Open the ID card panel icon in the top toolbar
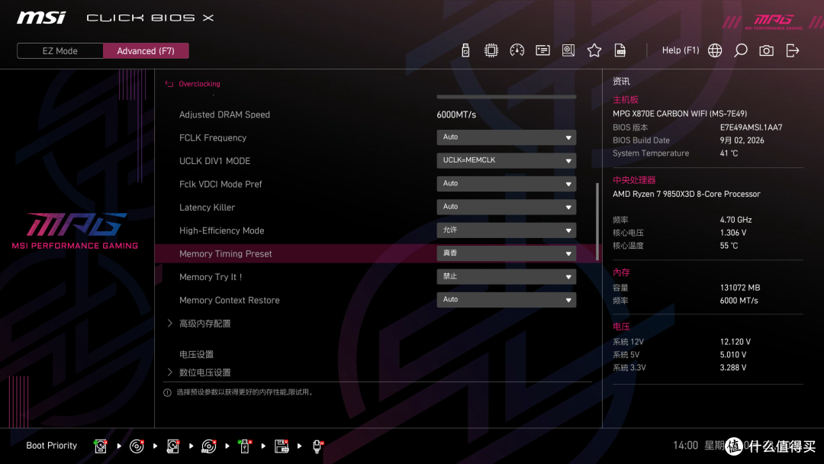Screen dimensions: 824x464 click(542, 50)
